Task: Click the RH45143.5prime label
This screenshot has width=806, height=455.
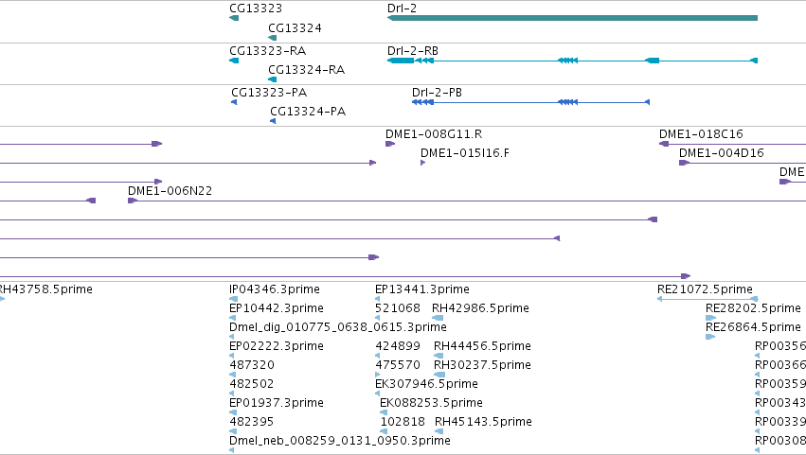Action: 483,422
